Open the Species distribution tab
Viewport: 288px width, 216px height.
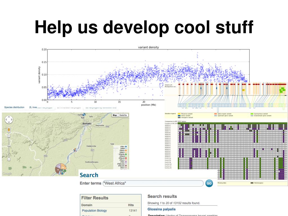[x=14, y=107]
